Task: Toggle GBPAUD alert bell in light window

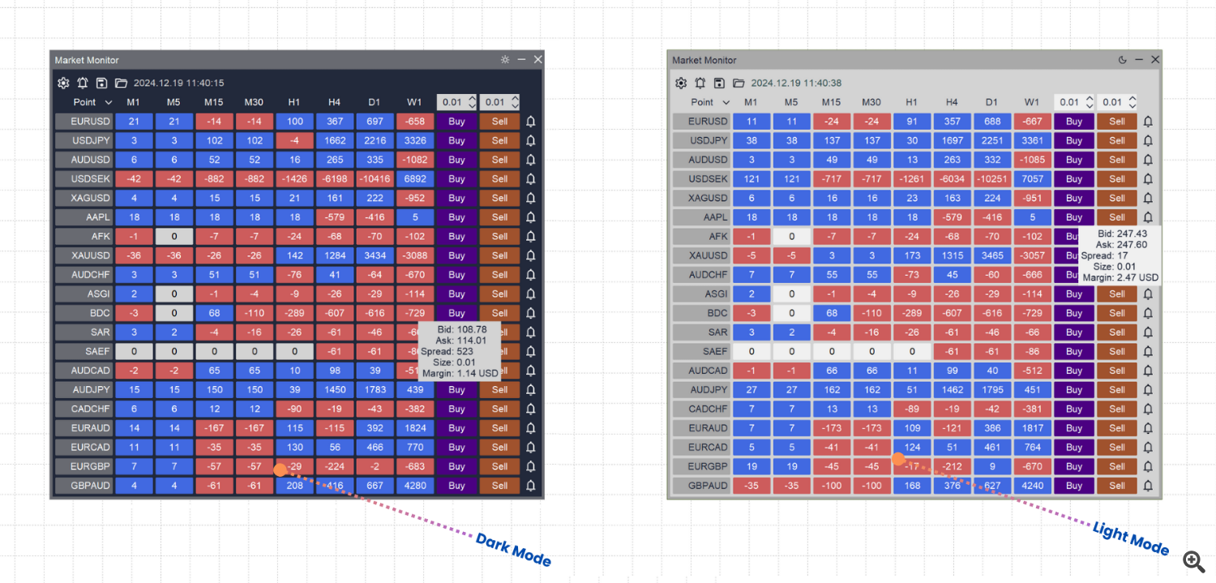Action: [x=1149, y=486]
